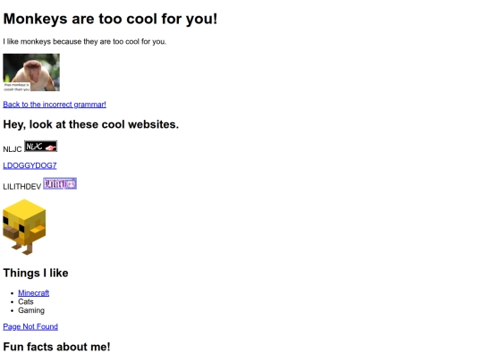Follow the 'Back to the incorrect grammar!' link
The height and width of the screenshot is (362, 483).
(55, 105)
